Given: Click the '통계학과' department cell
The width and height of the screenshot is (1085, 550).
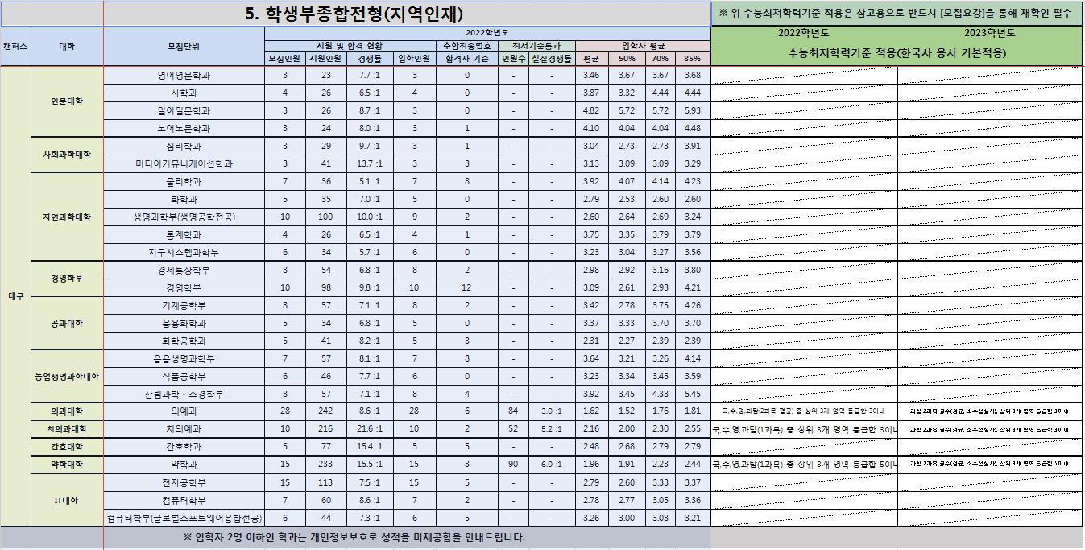Looking at the screenshot, I should (x=184, y=234).
